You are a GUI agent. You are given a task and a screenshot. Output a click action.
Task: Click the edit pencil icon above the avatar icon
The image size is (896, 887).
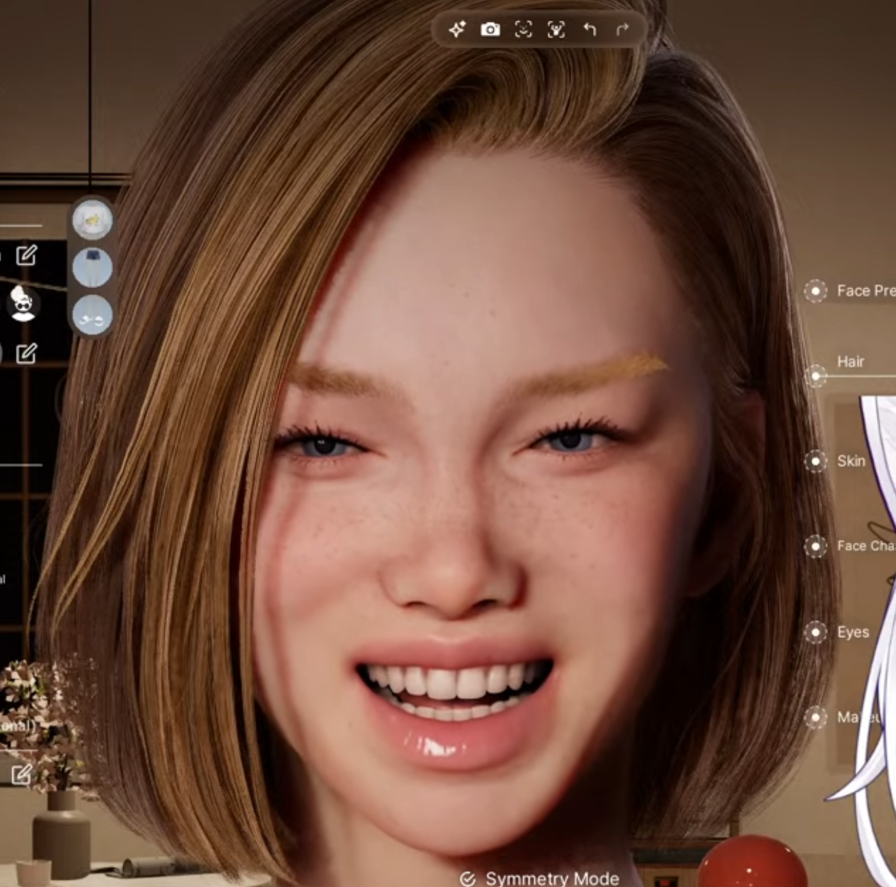(x=26, y=255)
